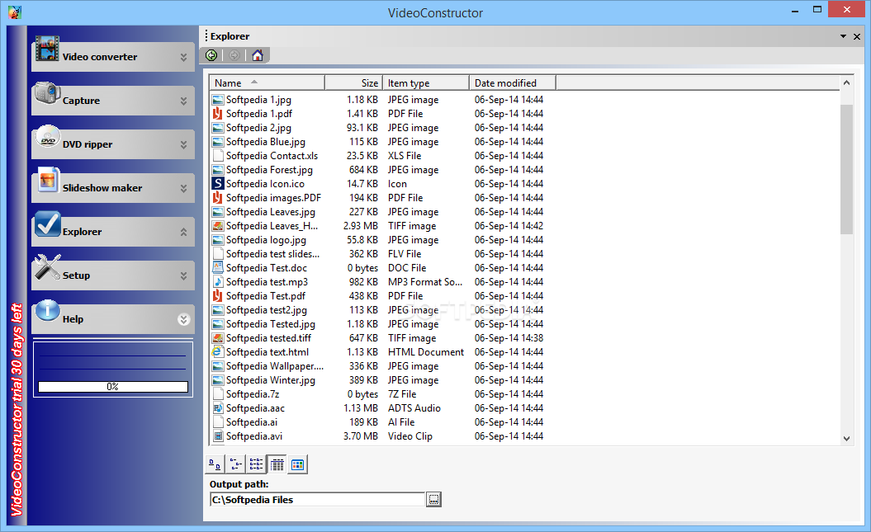This screenshot has width=871, height=532.
Task: Click the Softpedia text.html browser icon
Action: pos(218,351)
